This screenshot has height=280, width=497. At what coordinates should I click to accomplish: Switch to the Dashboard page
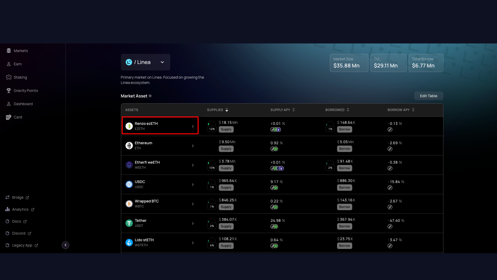point(20,104)
